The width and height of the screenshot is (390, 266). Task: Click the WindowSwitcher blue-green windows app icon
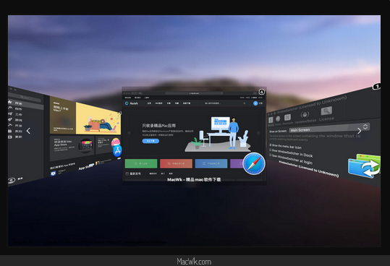click(364, 166)
